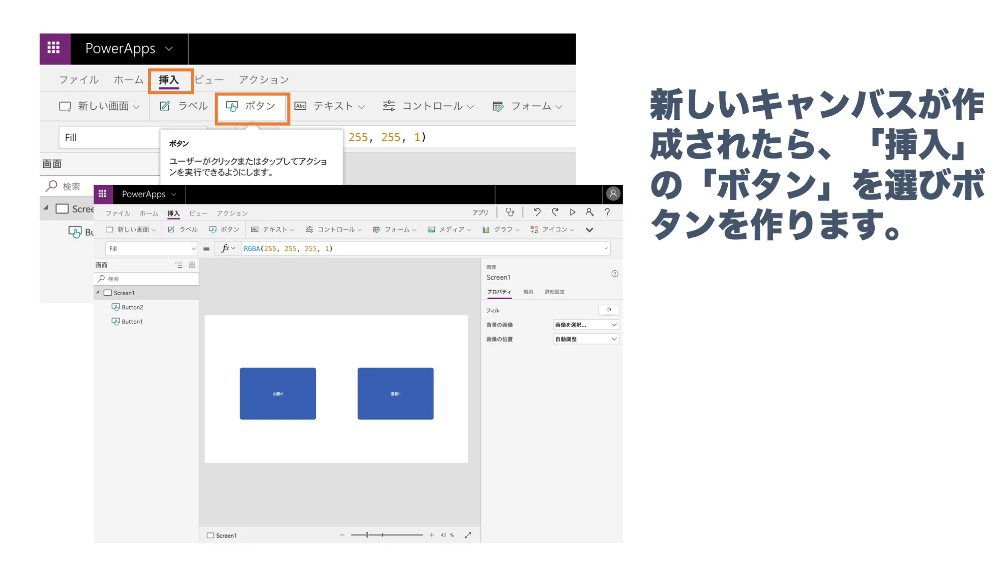Click ボタン in the front window toolbar
This screenshot has height=566, width=1007.
pos(224,230)
